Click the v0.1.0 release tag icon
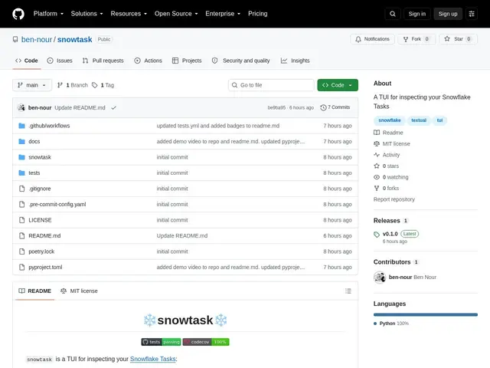 (x=377, y=235)
